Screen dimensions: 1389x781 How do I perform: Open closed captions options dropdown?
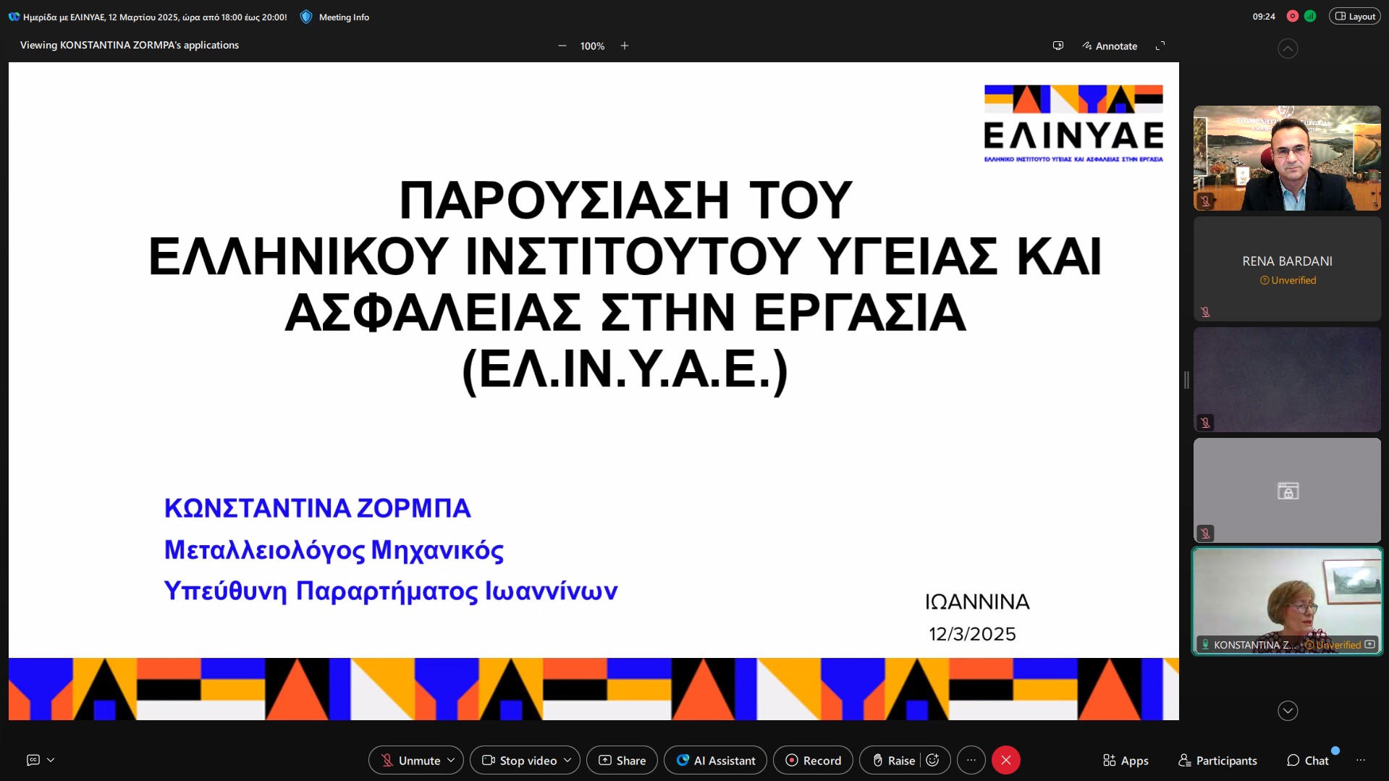[51, 760]
